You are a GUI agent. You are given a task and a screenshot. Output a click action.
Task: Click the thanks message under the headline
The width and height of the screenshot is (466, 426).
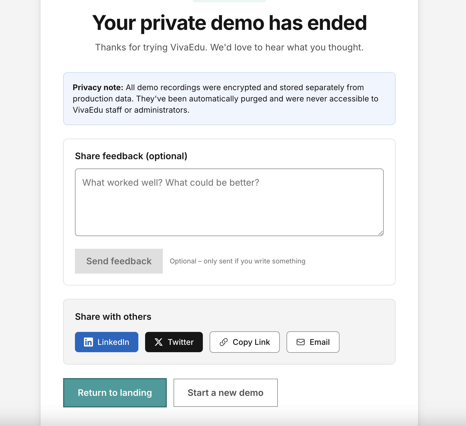tap(229, 47)
